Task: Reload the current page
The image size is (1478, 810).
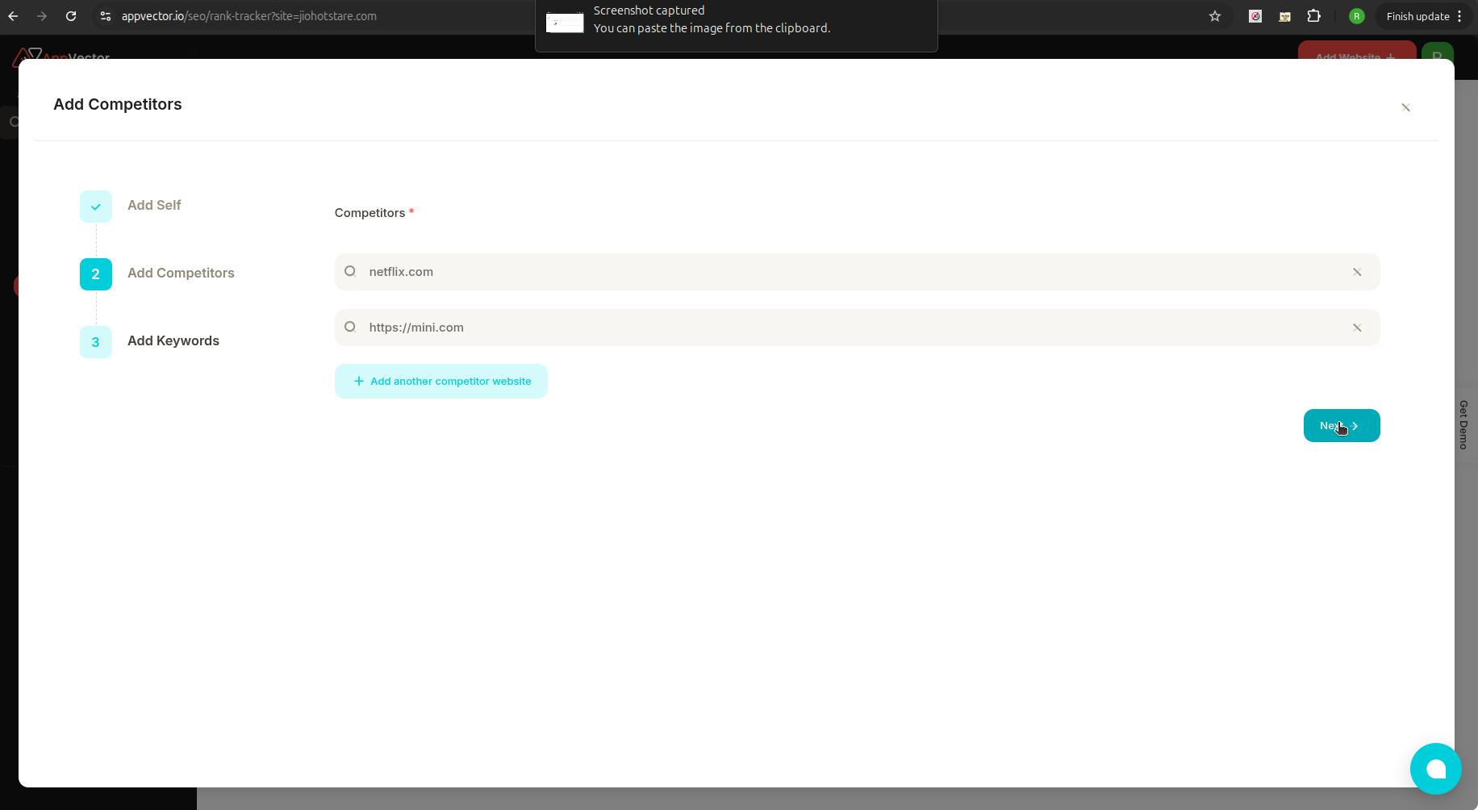Action: point(71,16)
